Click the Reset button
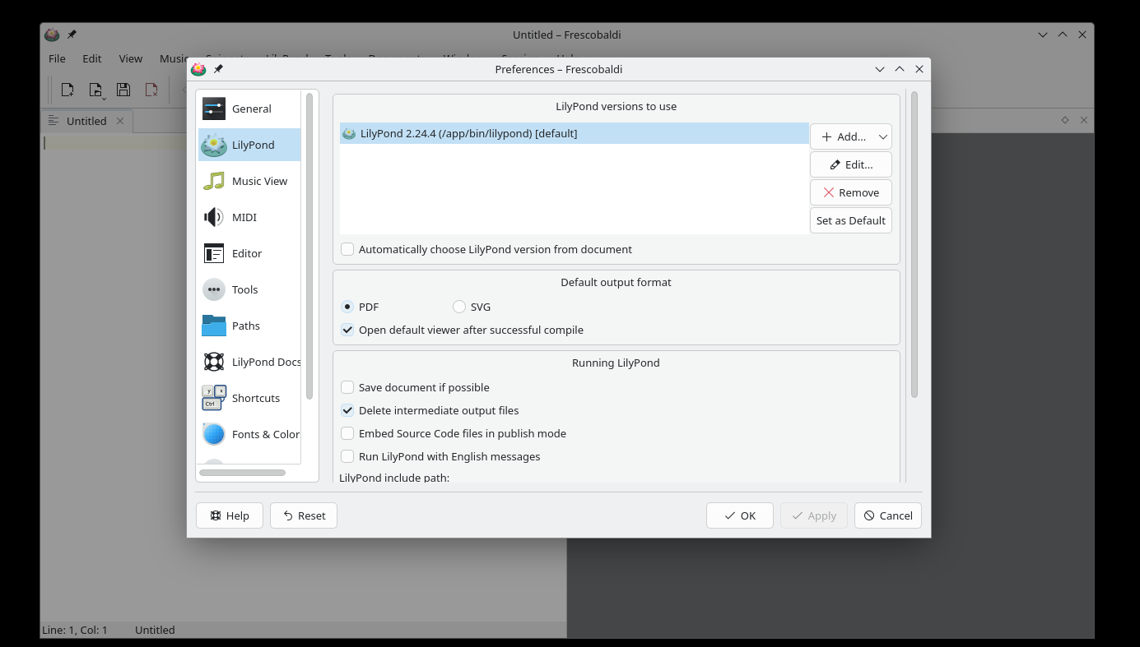This screenshot has height=647, width=1140. click(x=304, y=515)
